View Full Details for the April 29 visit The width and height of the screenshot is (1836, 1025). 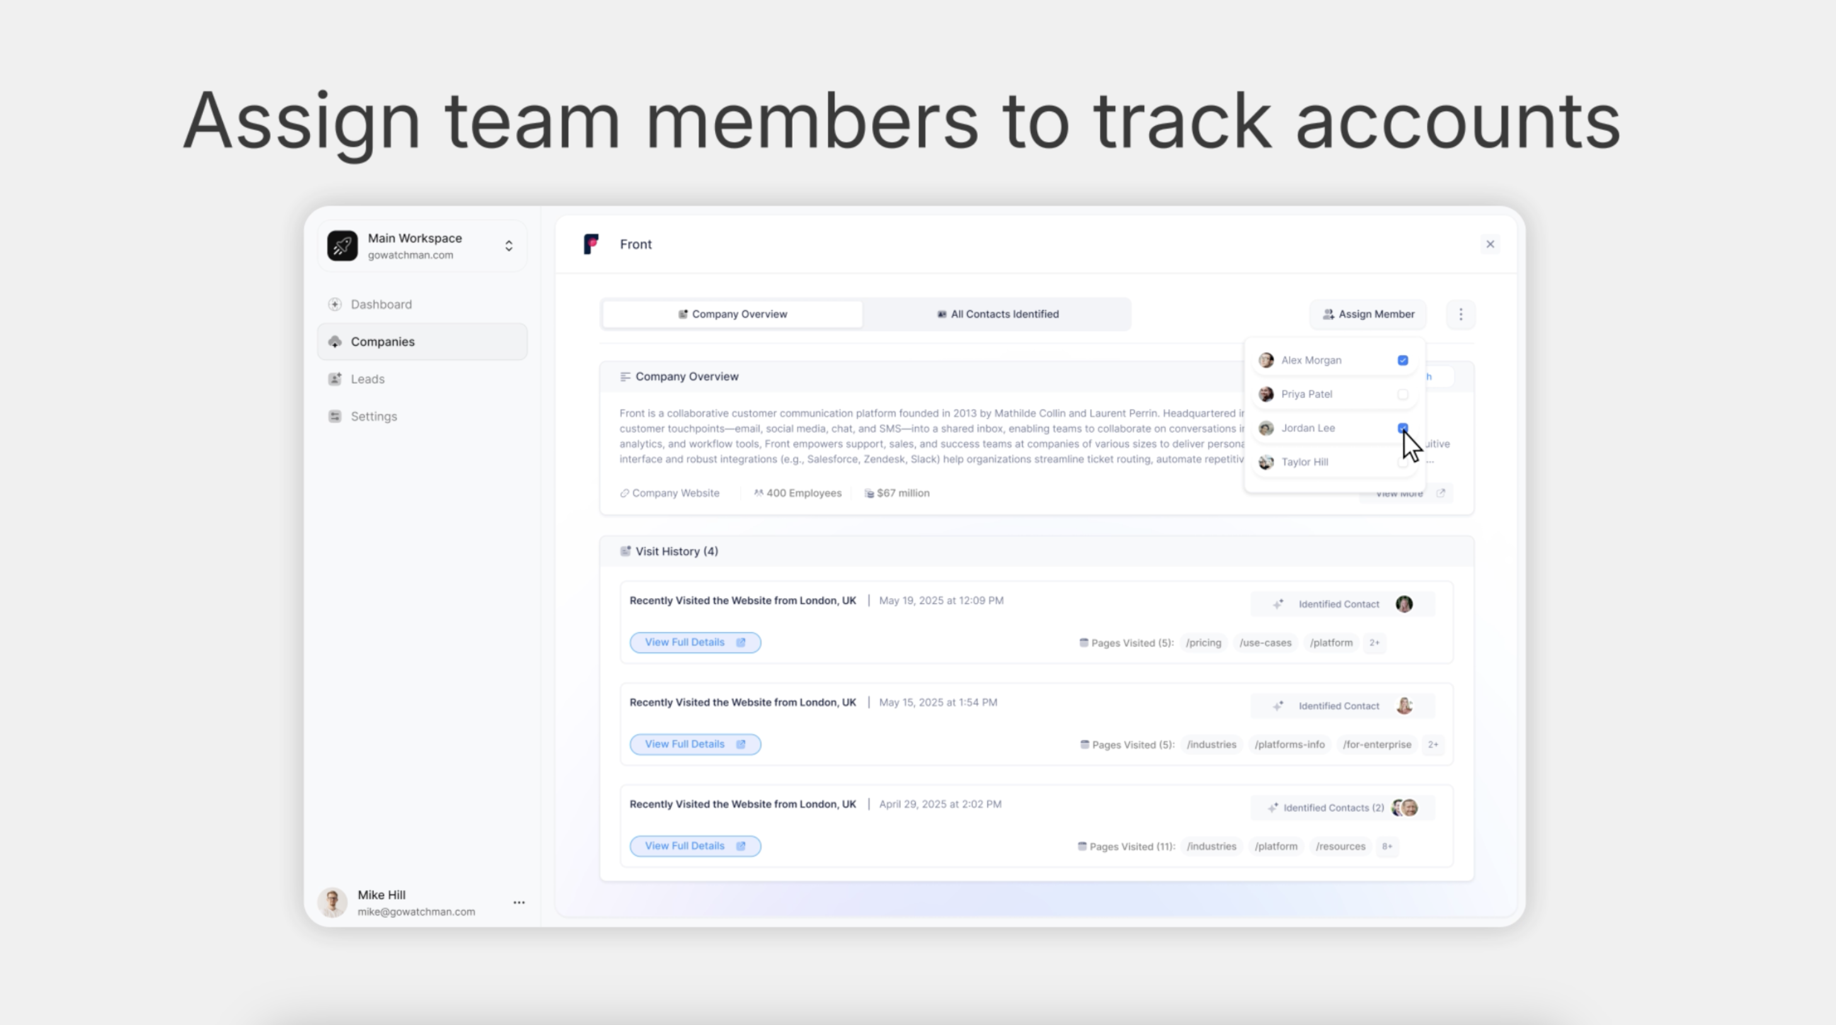tap(695, 846)
